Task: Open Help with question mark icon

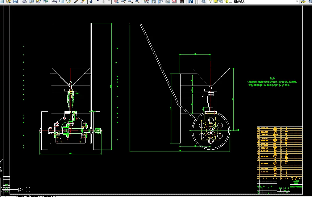Action: pyautogui.click(x=191, y=1)
